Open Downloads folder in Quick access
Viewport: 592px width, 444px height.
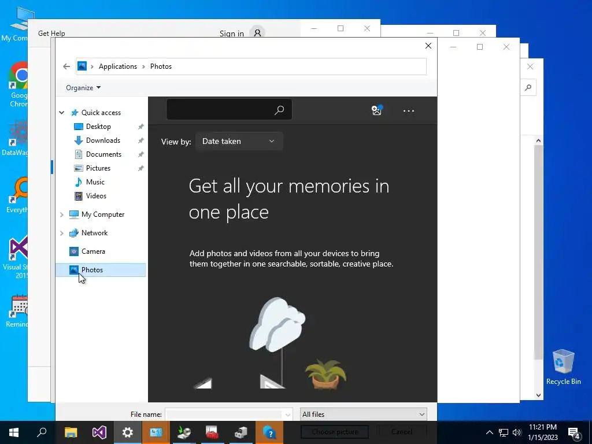pyautogui.click(x=103, y=140)
